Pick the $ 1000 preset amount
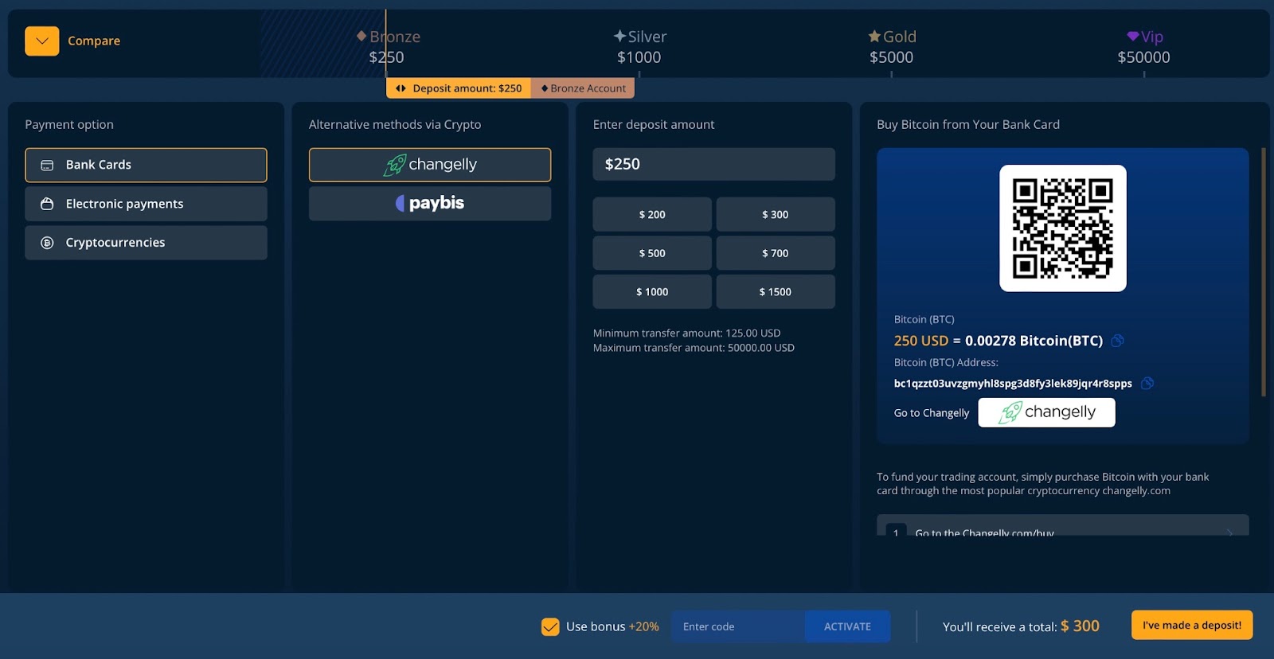The width and height of the screenshot is (1274, 659). click(652, 292)
